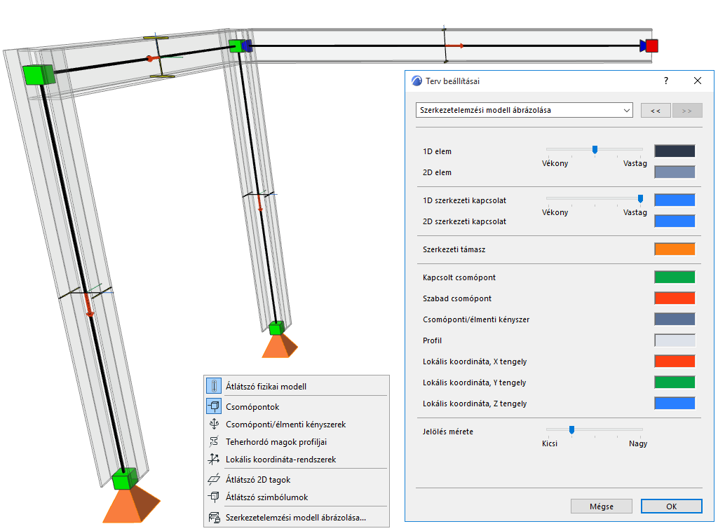Click the Teherhordó magok profiljai icon

point(214,441)
